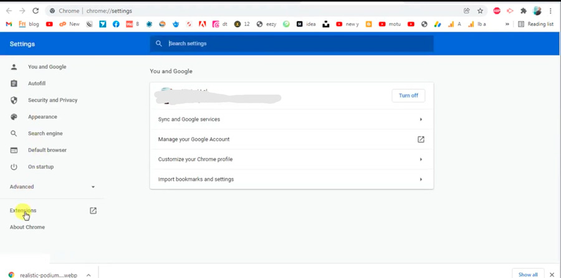Click the magnifier icon in search settings
Image resolution: width=561 pixels, height=278 pixels.
[x=159, y=44]
